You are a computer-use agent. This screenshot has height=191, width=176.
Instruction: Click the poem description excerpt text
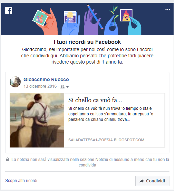tap(111, 114)
